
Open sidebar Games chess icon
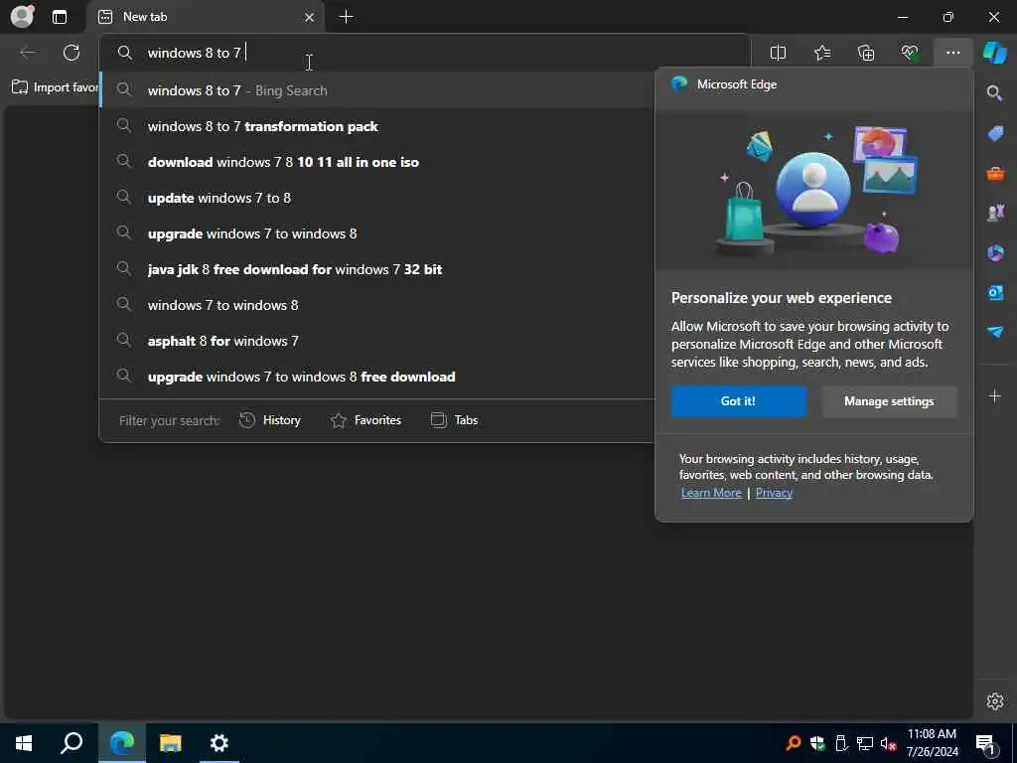tap(995, 213)
